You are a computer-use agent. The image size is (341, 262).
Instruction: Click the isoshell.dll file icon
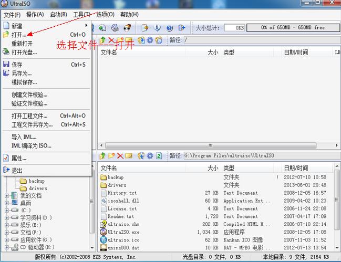pos(104,201)
